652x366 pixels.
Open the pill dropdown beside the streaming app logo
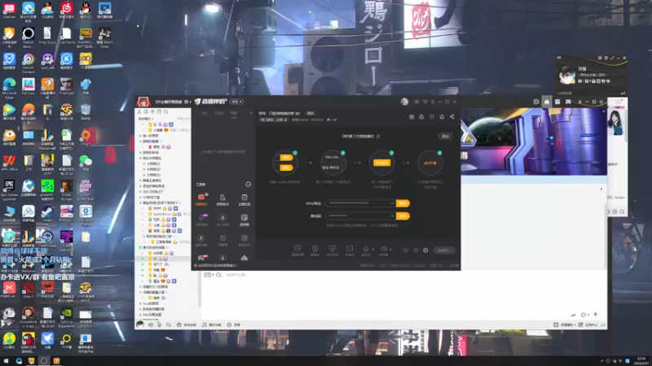coord(236,102)
